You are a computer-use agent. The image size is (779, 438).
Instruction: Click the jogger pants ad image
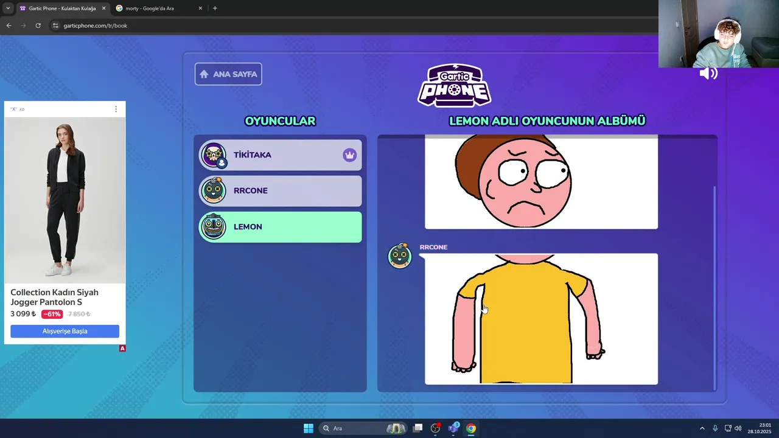coord(65,200)
